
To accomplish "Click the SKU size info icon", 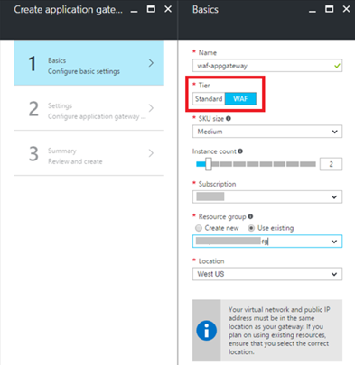I will pyautogui.click(x=229, y=118).
